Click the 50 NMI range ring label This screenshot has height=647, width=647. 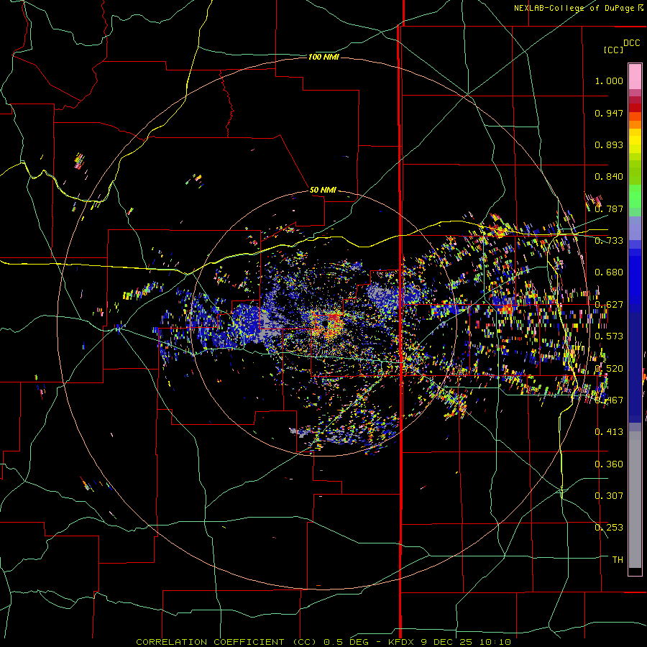point(323,190)
